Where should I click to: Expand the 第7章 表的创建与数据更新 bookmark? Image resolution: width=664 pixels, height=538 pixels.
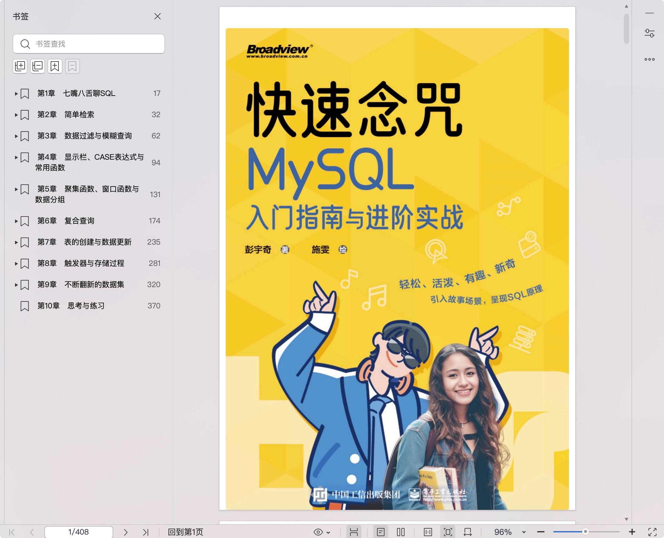tap(16, 242)
